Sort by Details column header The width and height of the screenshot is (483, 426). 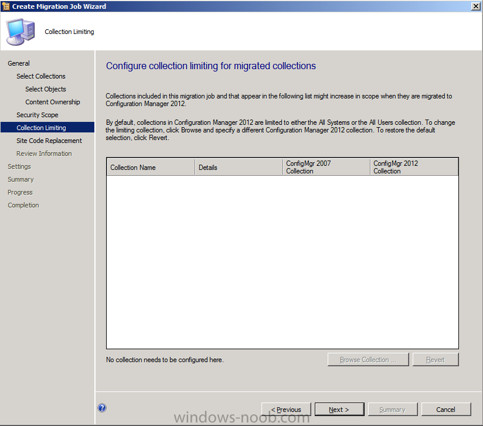(x=239, y=167)
